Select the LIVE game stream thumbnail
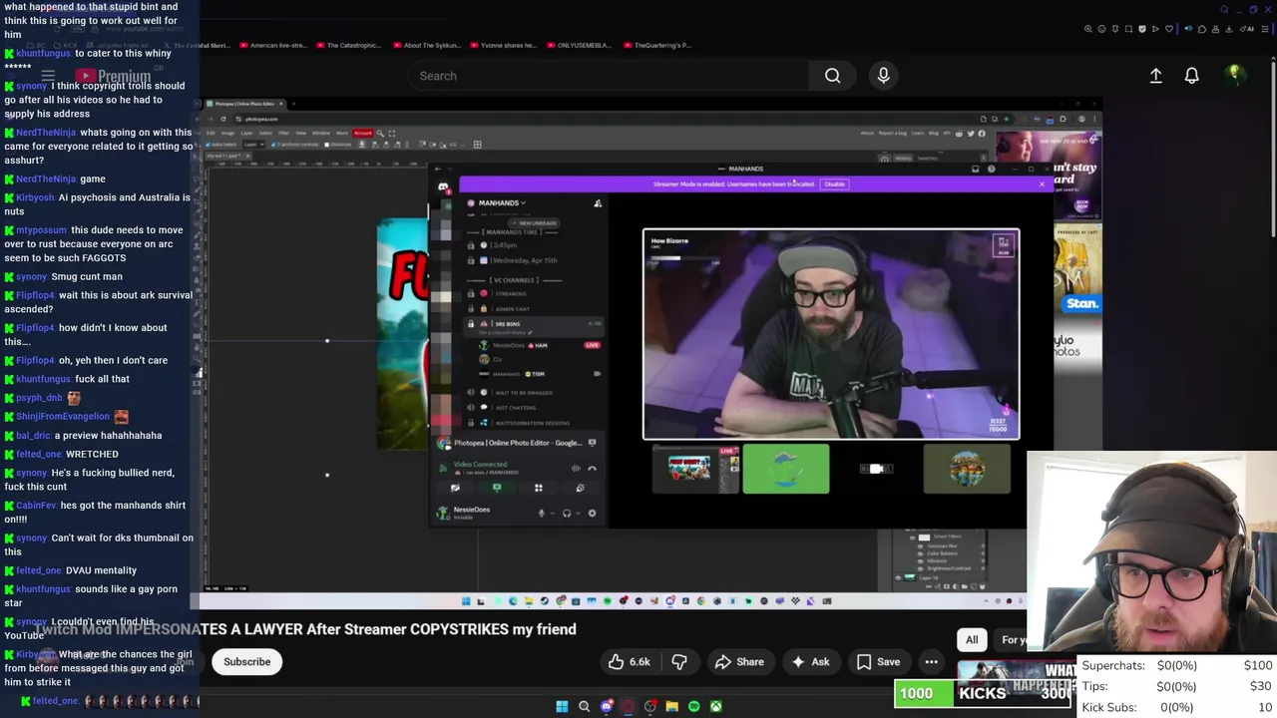 695,469
